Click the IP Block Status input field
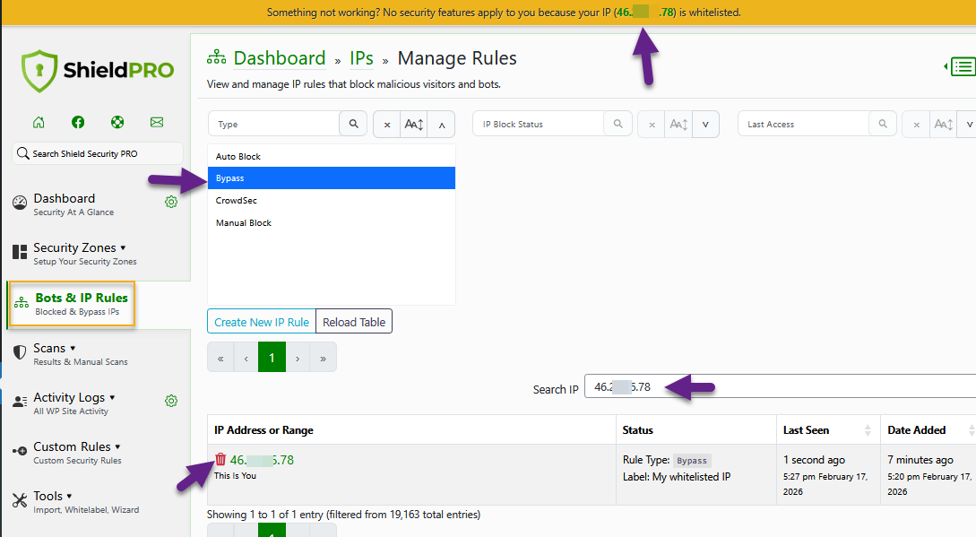This screenshot has height=537, width=976. 539,124
